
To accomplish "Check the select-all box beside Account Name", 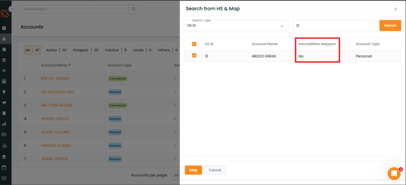I will (27, 65).
